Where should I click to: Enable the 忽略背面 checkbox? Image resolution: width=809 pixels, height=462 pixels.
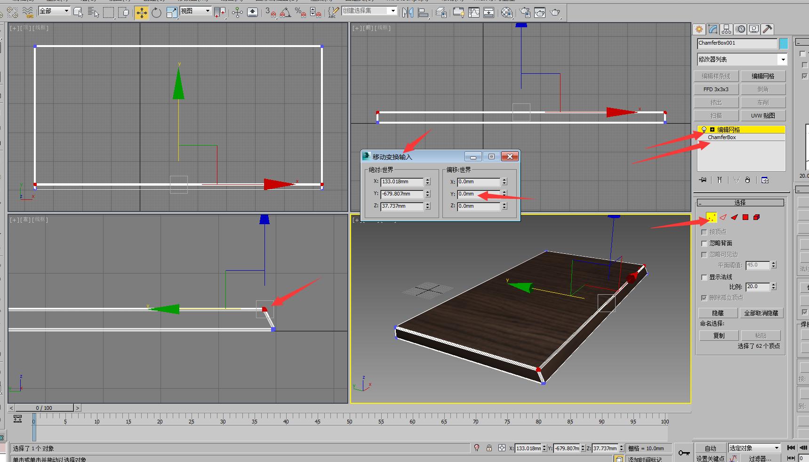click(x=704, y=243)
